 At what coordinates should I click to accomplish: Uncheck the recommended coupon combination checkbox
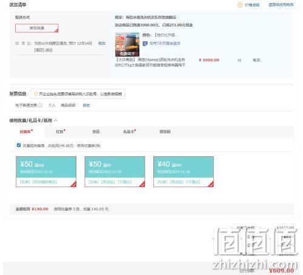(x=19, y=145)
